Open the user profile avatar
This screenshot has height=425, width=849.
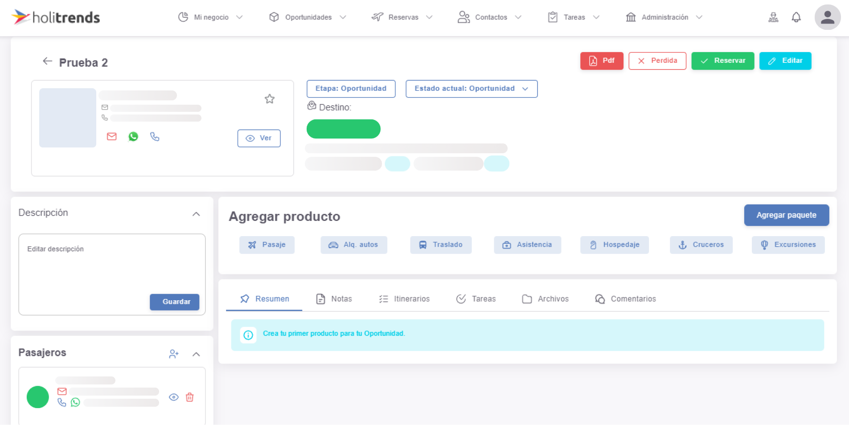point(827,17)
